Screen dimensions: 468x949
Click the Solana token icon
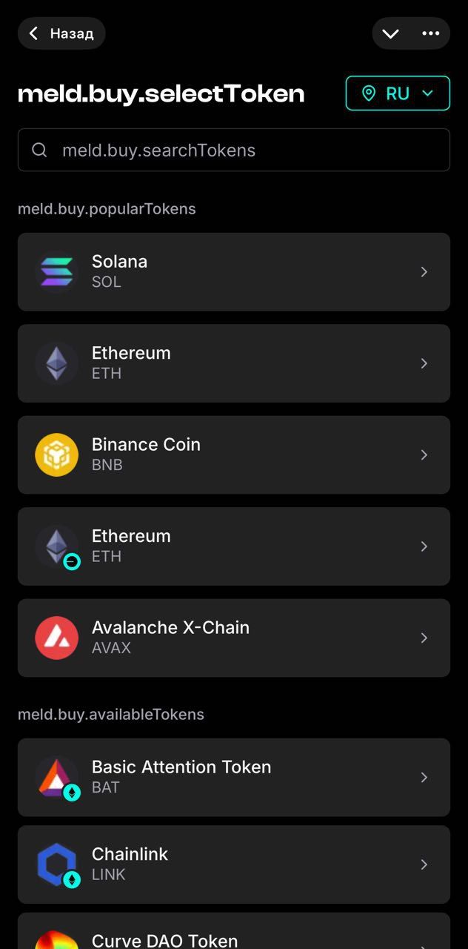click(x=57, y=271)
